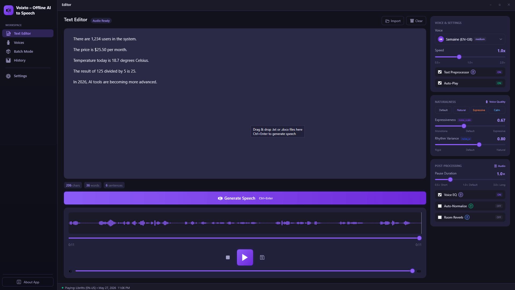Open the About App dialog
The height and width of the screenshot is (290, 515).
point(28,282)
